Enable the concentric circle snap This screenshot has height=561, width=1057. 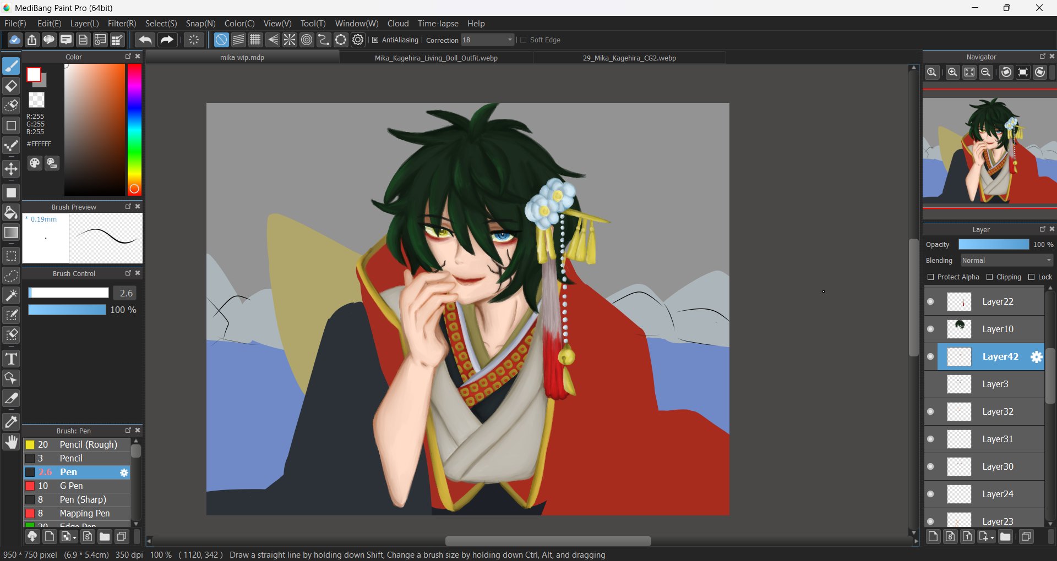point(307,40)
